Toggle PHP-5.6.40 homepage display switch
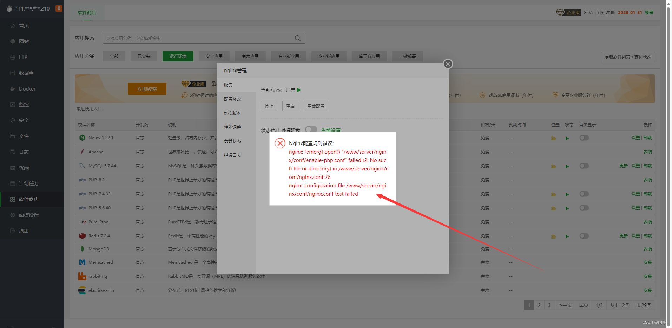Viewport: 672px width, 328px height. click(x=584, y=208)
